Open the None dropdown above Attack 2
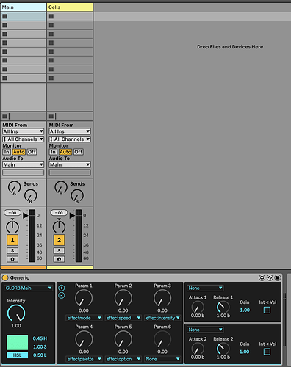291x367 pixels. 205,330
